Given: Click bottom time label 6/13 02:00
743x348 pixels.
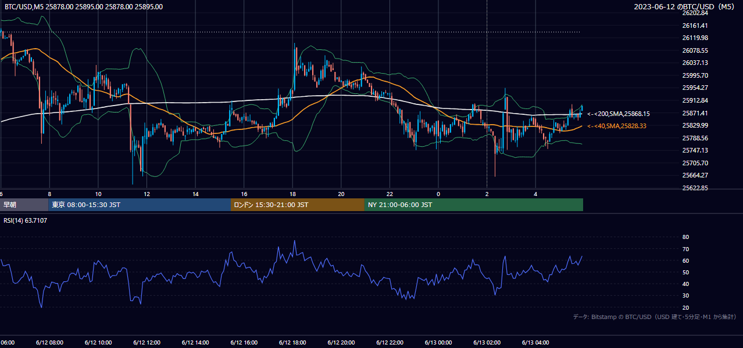Looking at the screenshot, I should [x=487, y=342].
